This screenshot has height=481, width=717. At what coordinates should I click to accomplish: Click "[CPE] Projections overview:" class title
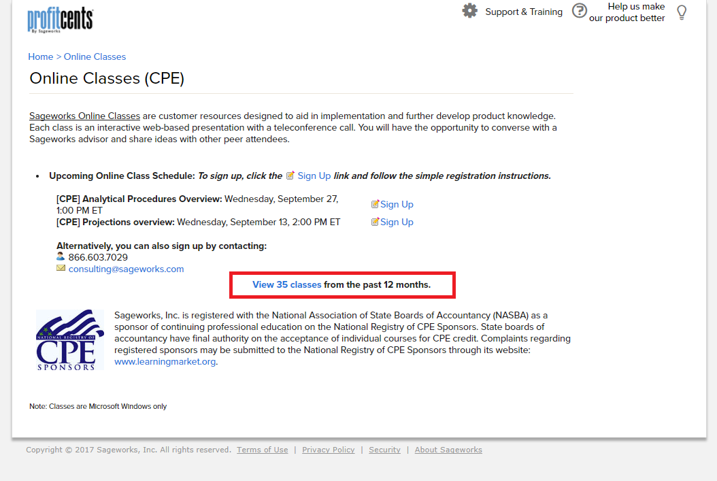tap(115, 222)
